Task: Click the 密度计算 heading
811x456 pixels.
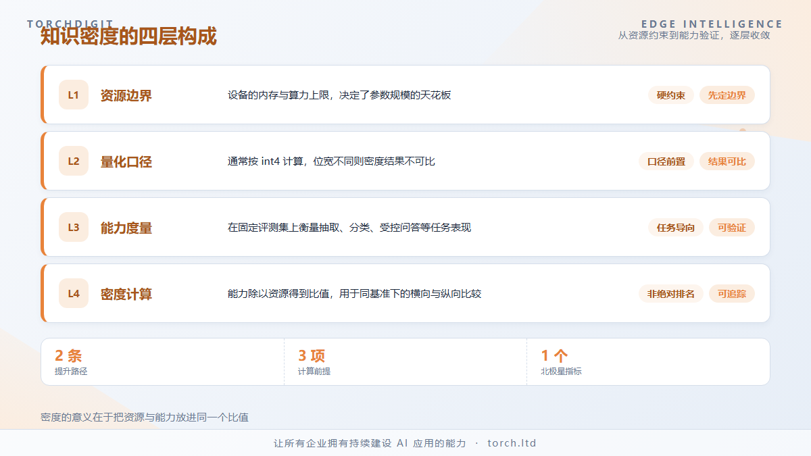Action: click(x=126, y=294)
